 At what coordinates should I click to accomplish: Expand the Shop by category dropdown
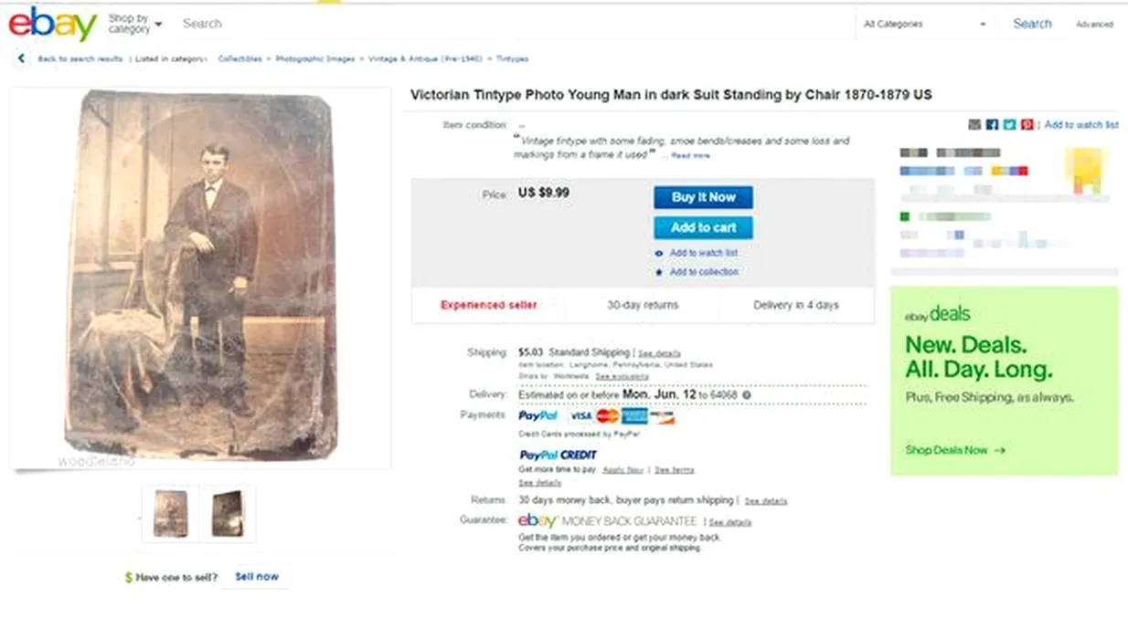[x=134, y=24]
